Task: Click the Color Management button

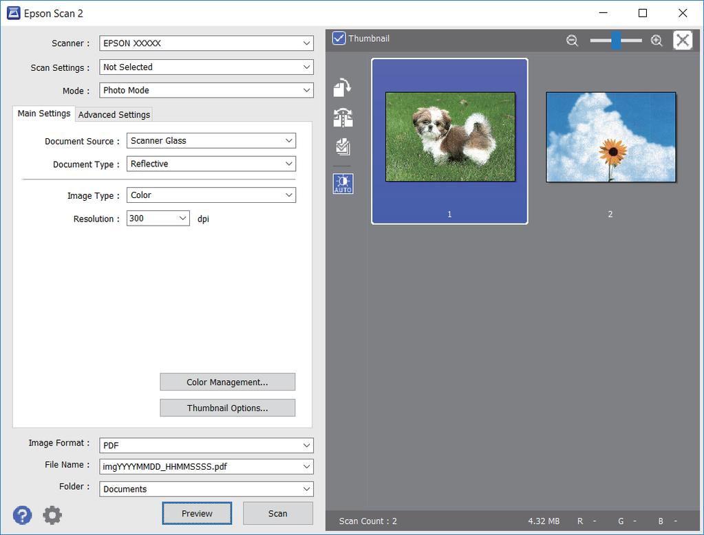Action: (228, 382)
